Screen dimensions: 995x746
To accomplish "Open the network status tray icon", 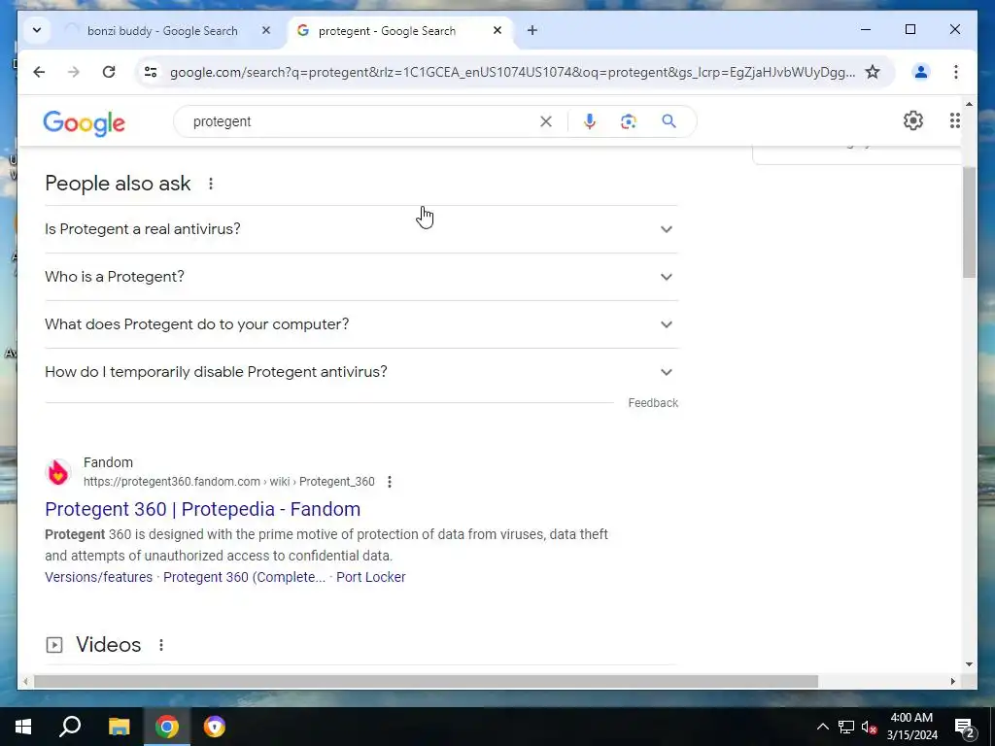I will coord(846,727).
